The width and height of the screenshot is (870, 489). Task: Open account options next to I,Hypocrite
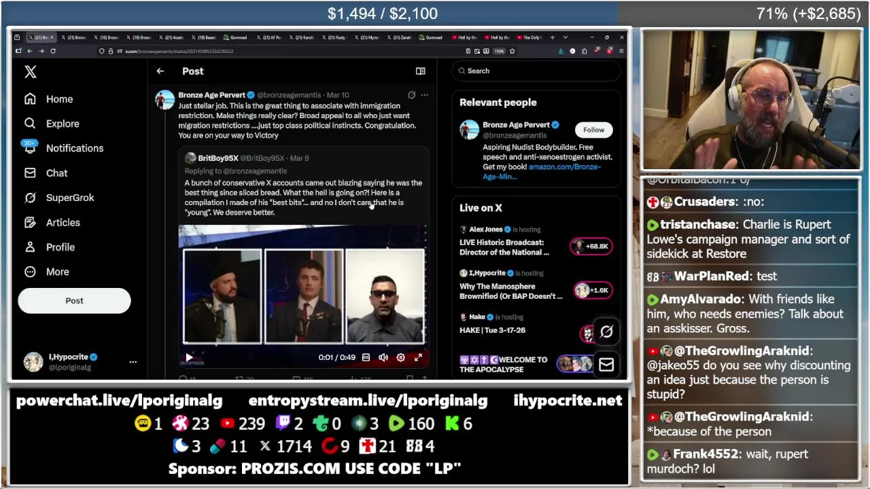pos(133,362)
